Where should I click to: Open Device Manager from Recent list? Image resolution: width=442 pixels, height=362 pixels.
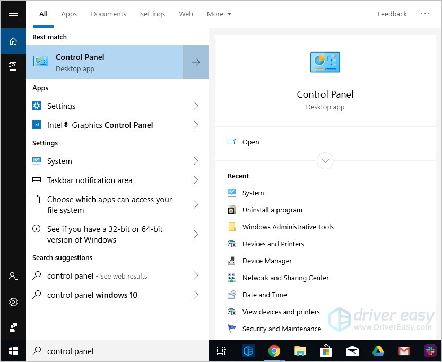click(267, 261)
